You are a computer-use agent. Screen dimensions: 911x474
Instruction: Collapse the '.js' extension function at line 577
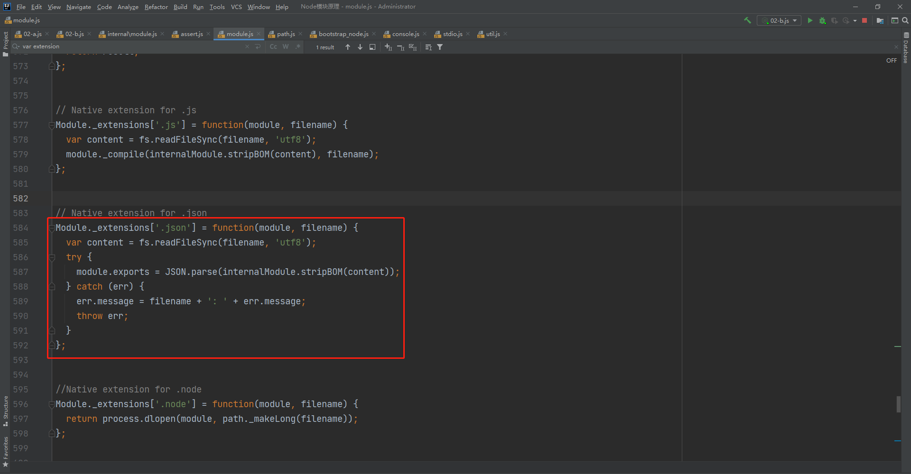click(52, 125)
